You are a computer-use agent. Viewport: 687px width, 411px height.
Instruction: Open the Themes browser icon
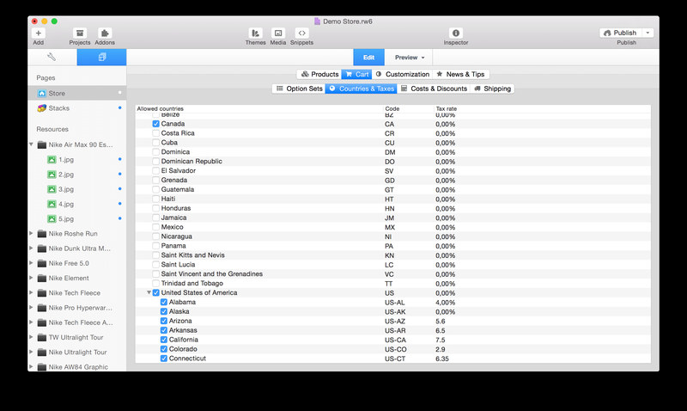[x=255, y=33]
